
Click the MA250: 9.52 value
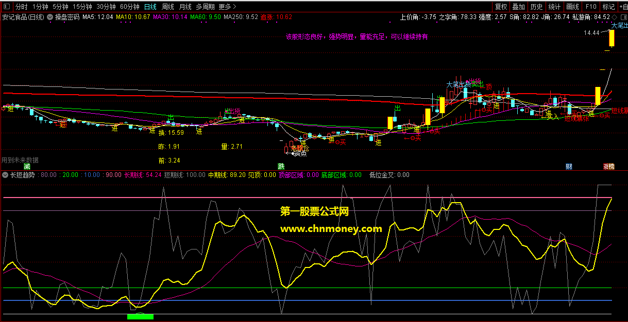point(241,17)
